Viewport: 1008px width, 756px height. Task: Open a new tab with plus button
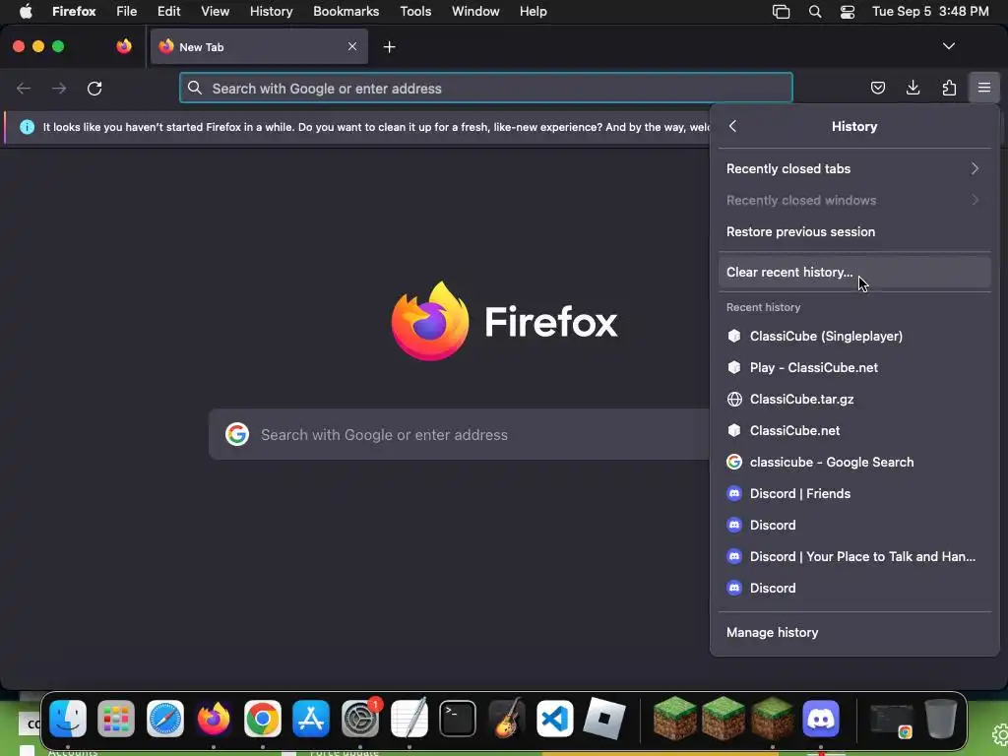[x=389, y=47]
